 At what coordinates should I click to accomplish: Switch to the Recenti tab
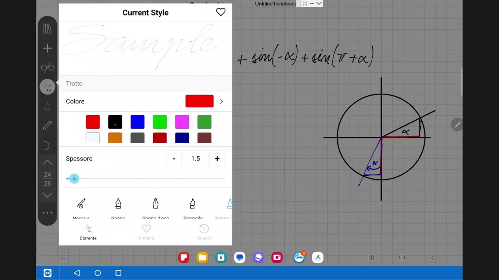pyautogui.click(x=203, y=233)
